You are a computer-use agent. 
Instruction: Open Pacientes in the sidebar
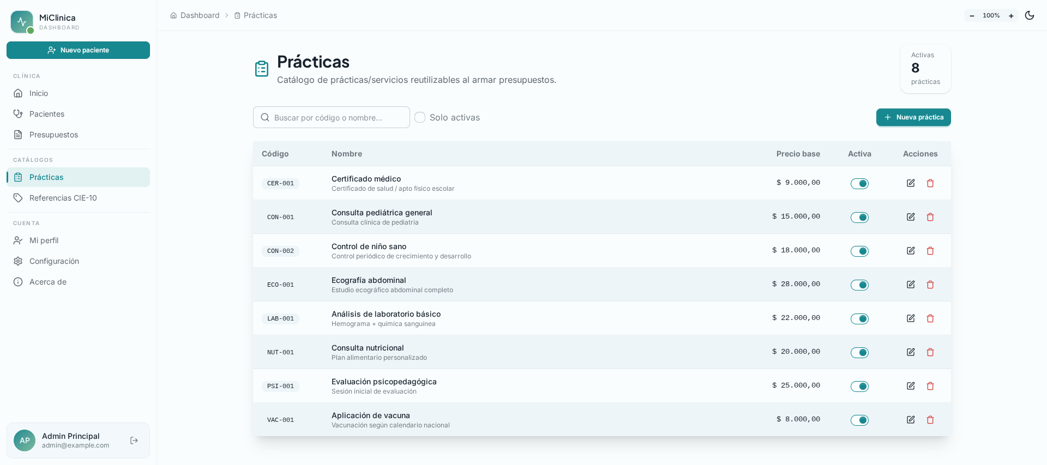point(78,114)
